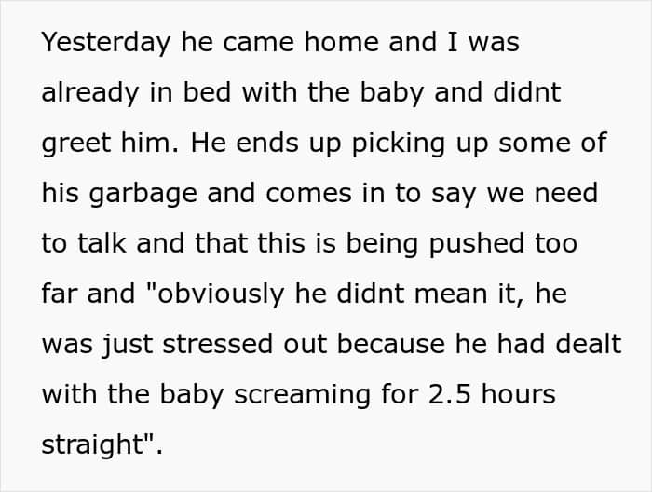Click the word "dealt" at line end
Viewport: 652px width, 492px height.
[586, 344]
